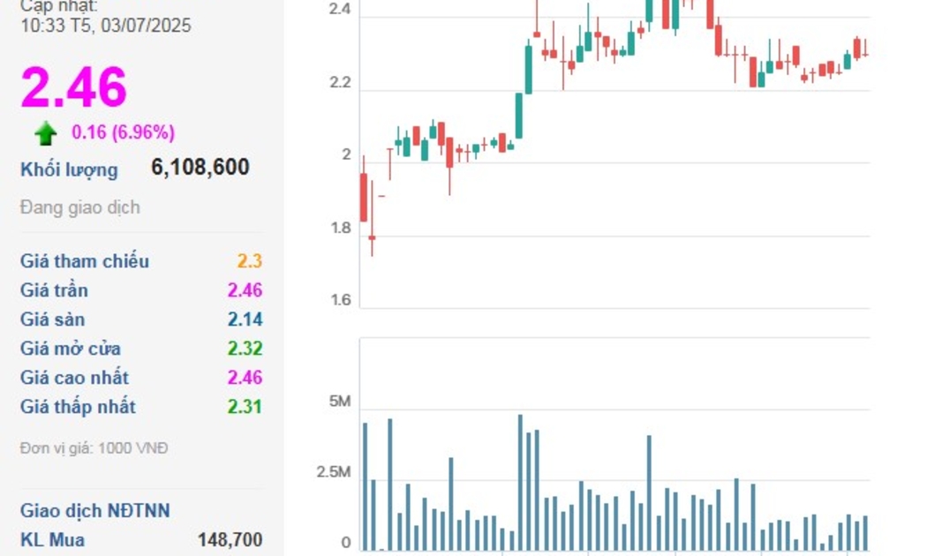Click the tallest volume bar in the chart
The image size is (927, 556).
520,482
